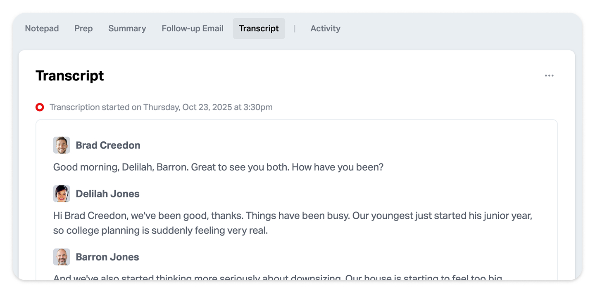
Task: Click the Transcript page heading
Action: [70, 76]
